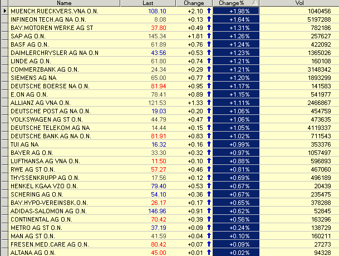Click the +0.02% cell for ALTANA
This screenshot has width=339, height=256.
(236, 253)
